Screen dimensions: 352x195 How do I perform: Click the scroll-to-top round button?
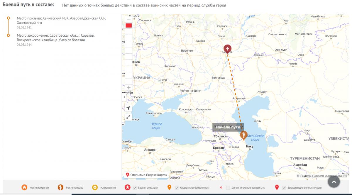pos(334,182)
